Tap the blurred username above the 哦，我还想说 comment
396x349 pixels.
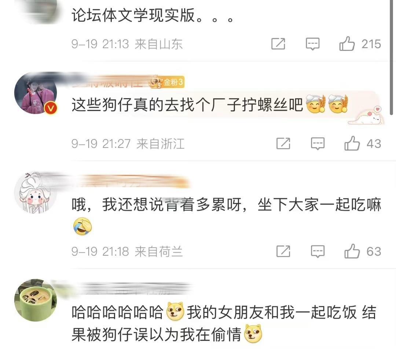[131, 181]
